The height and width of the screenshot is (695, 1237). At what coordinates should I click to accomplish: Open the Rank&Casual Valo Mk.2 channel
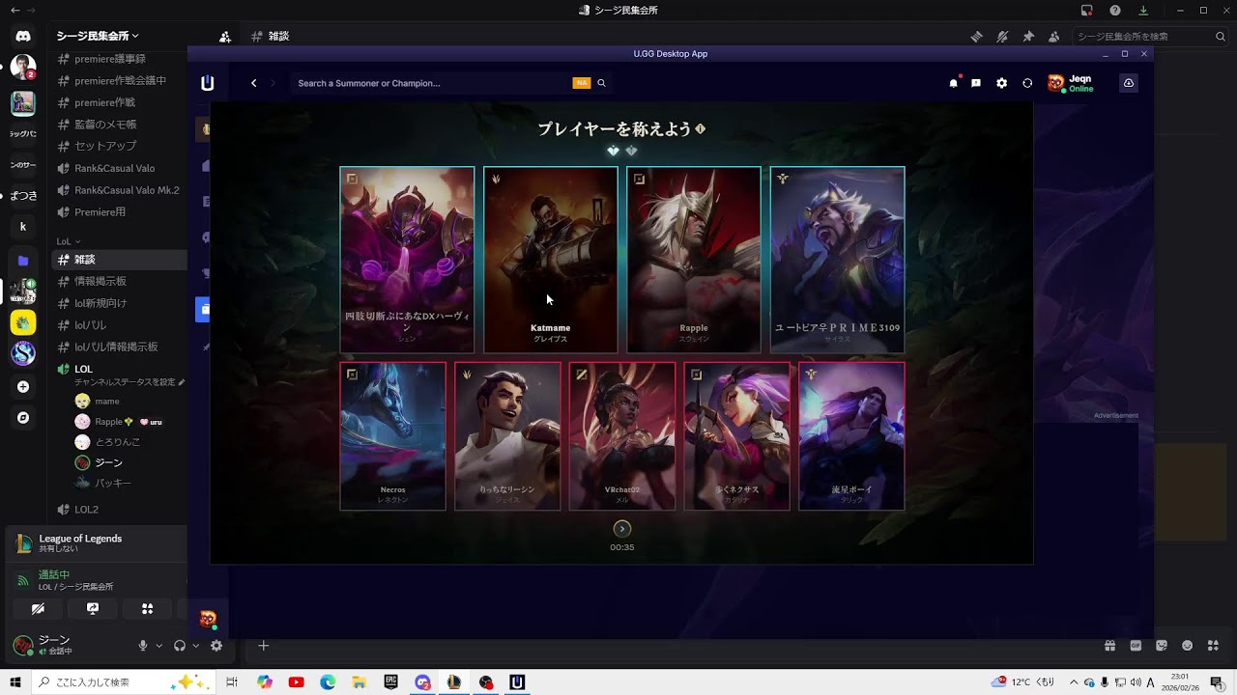[x=120, y=190]
